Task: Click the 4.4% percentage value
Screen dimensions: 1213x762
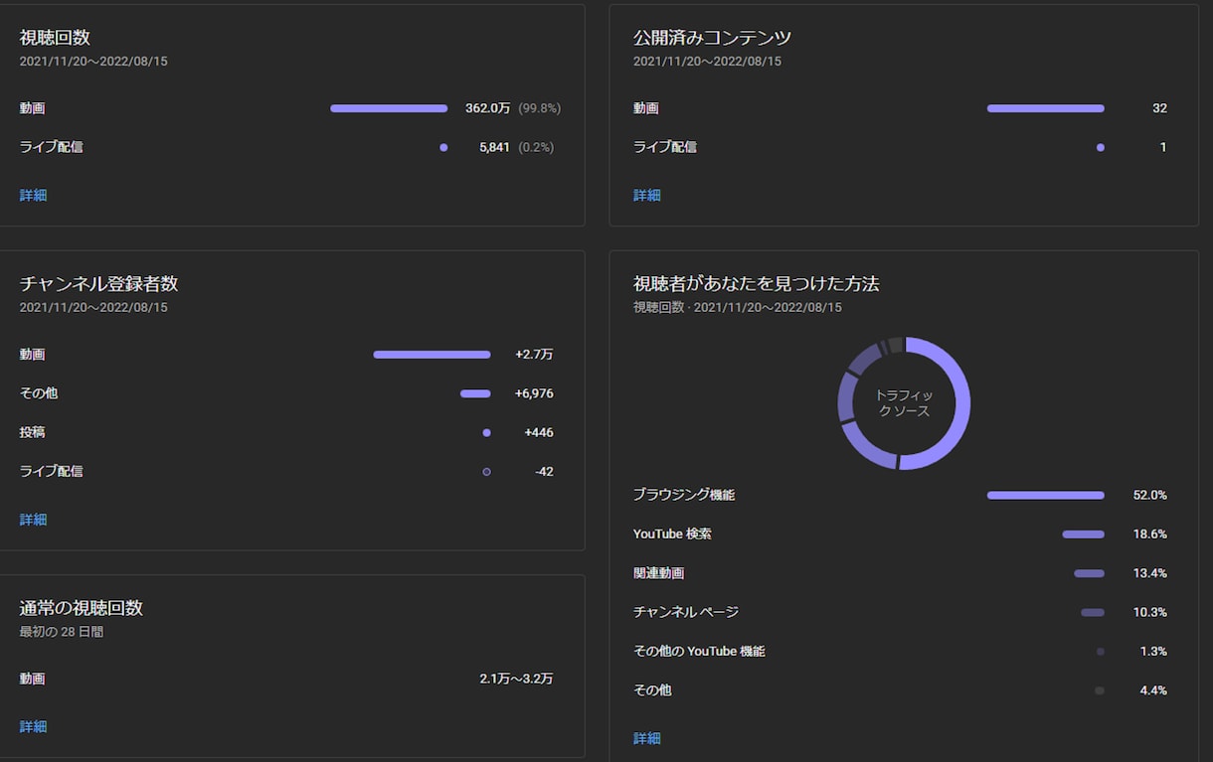Action: point(1153,690)
